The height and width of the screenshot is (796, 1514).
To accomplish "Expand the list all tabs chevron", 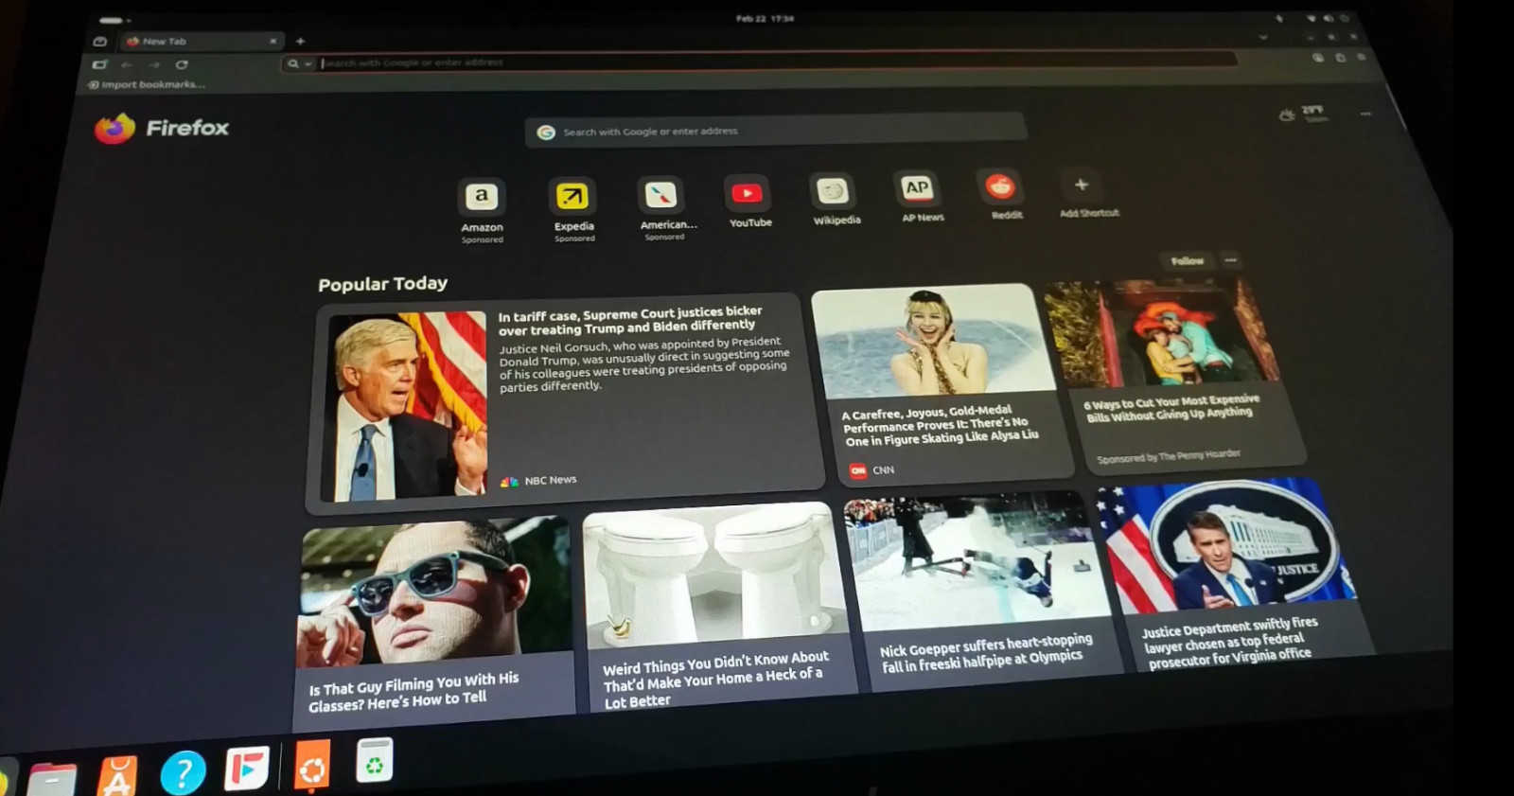I will pos(1263,37).
